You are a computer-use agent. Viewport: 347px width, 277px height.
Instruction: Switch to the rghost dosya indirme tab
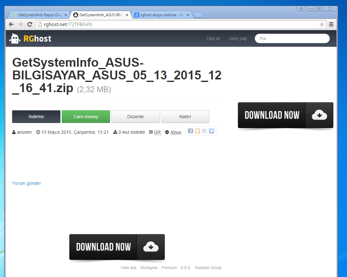tap(162, 15)
